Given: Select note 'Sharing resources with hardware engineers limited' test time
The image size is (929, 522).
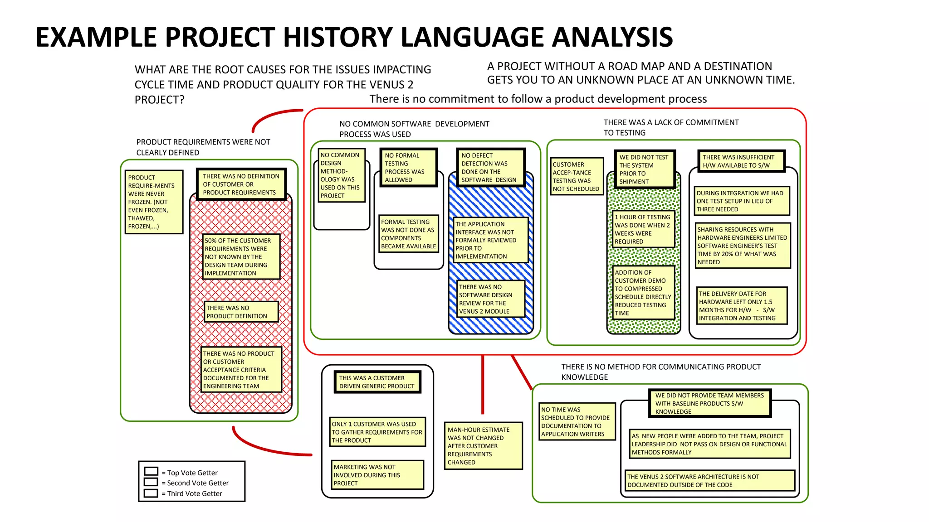Looking at the screenshot, I should point(743,246).
